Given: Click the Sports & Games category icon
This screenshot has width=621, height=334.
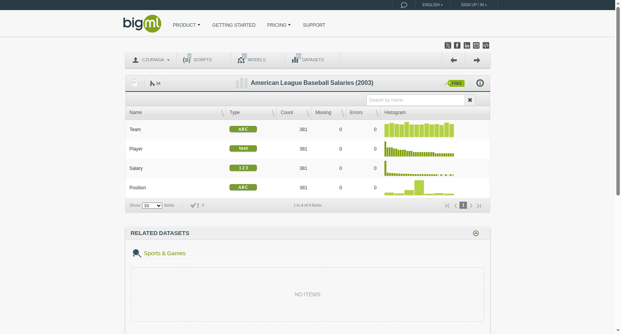Looking at the screenshot, I should pos(137,253).
